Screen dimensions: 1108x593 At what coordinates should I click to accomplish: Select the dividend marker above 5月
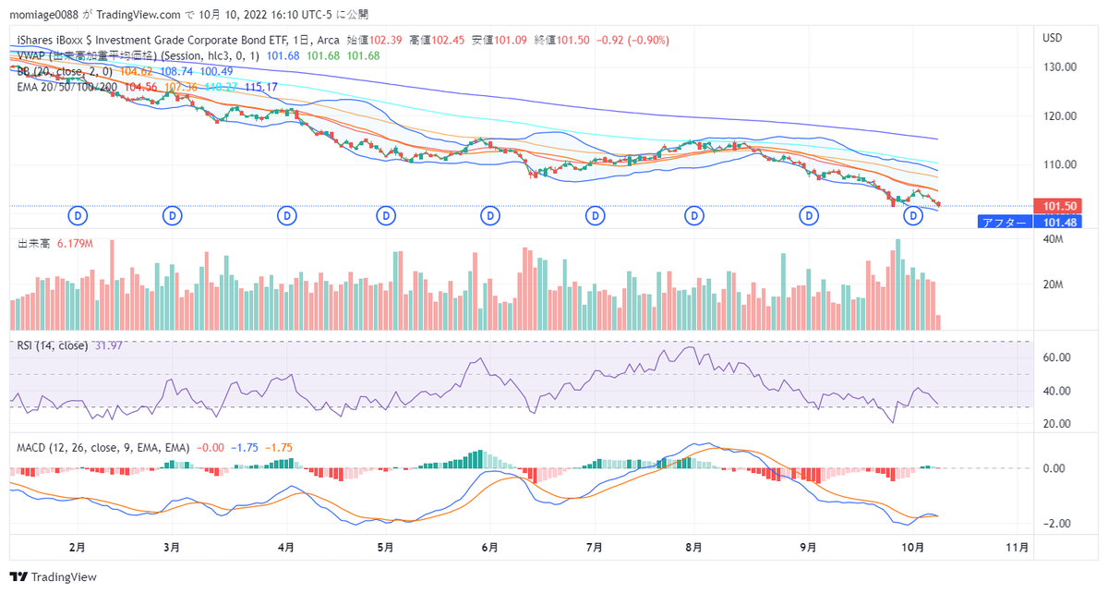(385, 215)
